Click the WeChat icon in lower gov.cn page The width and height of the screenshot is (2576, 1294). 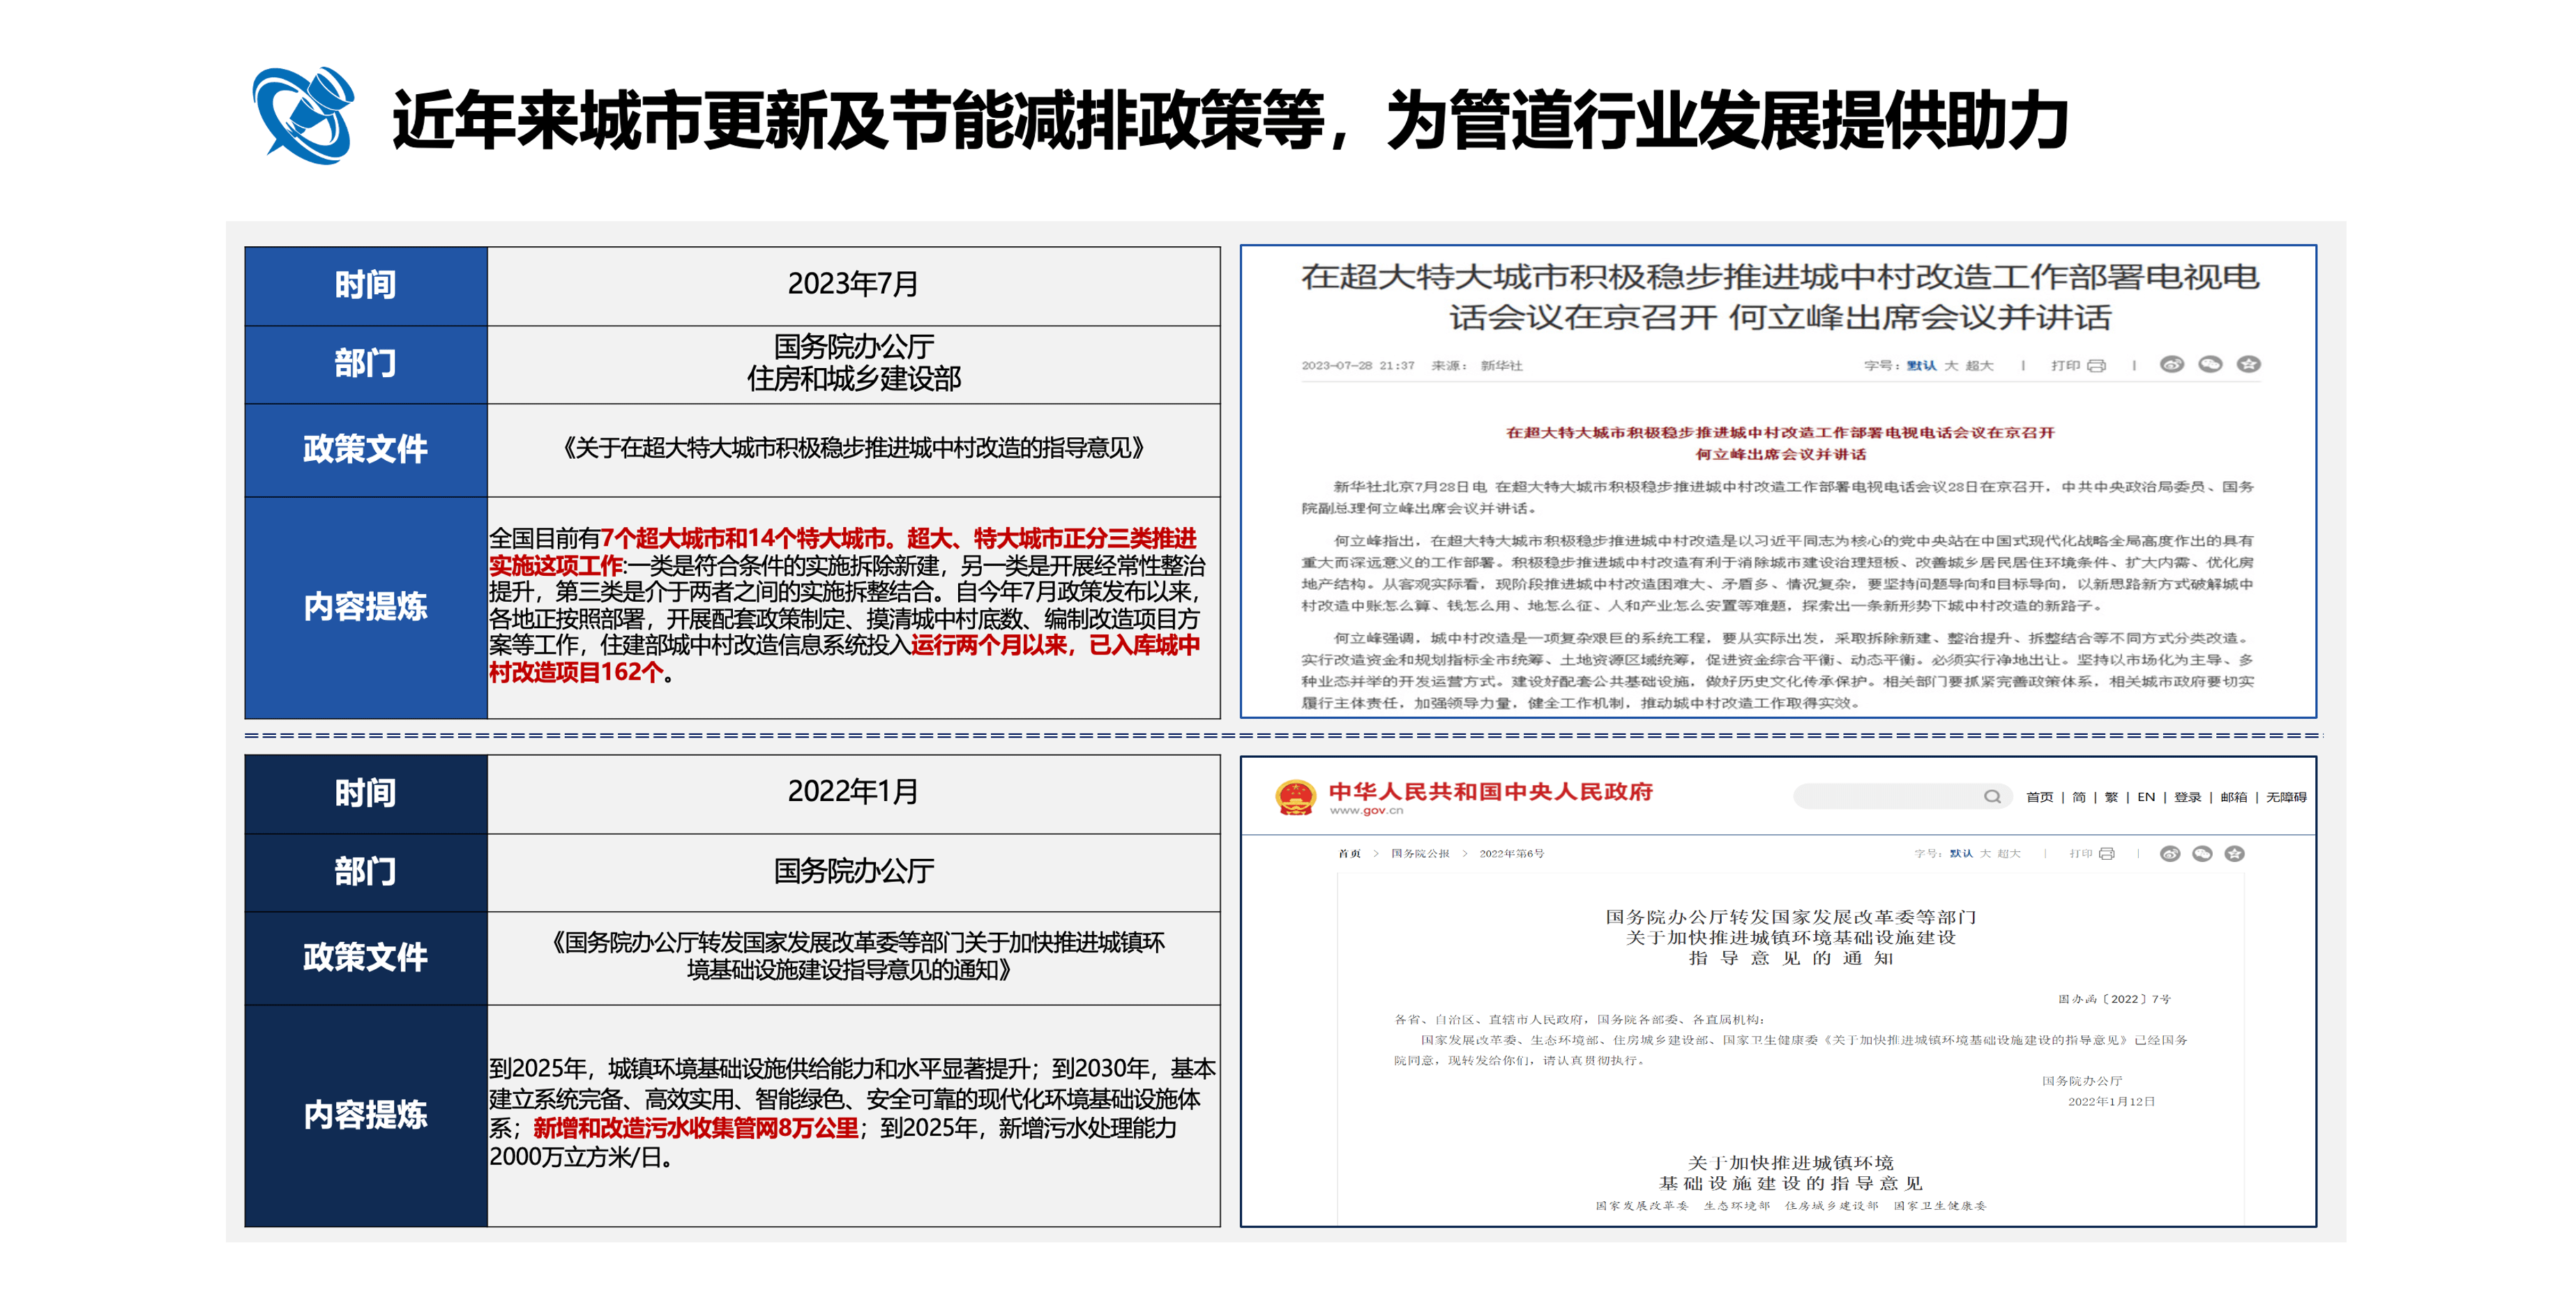tap(2202, 853)
